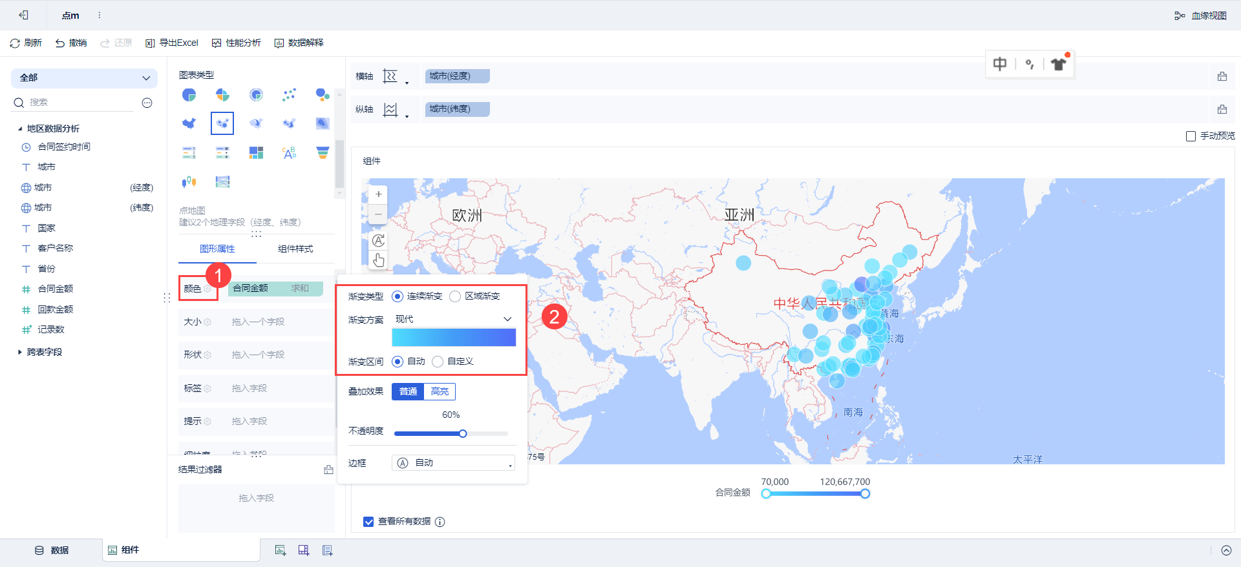Screen dimensions: 1241x567
Task: Switch to the 数据 bottom tab
Action: click(x=52, y=550)
